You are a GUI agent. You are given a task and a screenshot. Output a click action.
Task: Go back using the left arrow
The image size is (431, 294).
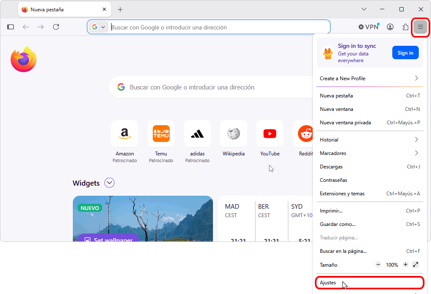click(26, 27)
